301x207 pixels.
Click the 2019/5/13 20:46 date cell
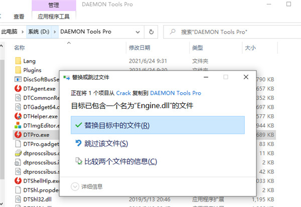pos(149,199)
